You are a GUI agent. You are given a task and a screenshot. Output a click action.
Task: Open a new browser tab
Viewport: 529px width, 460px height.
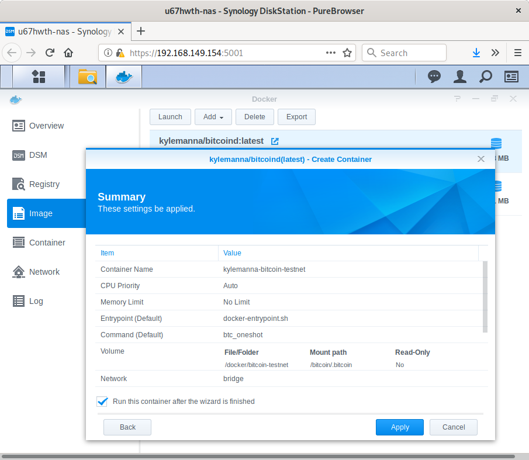[141, 32]
